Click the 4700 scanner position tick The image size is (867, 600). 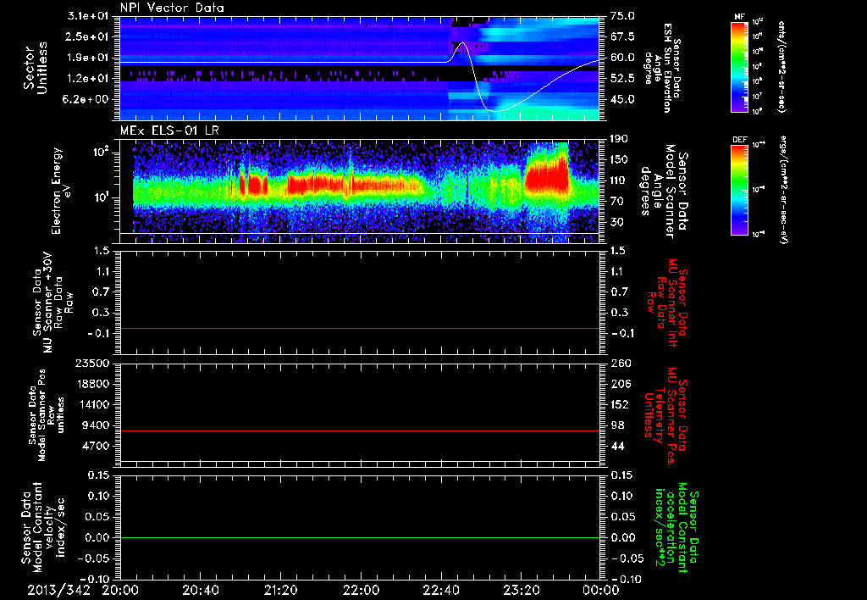click(96, 446)
